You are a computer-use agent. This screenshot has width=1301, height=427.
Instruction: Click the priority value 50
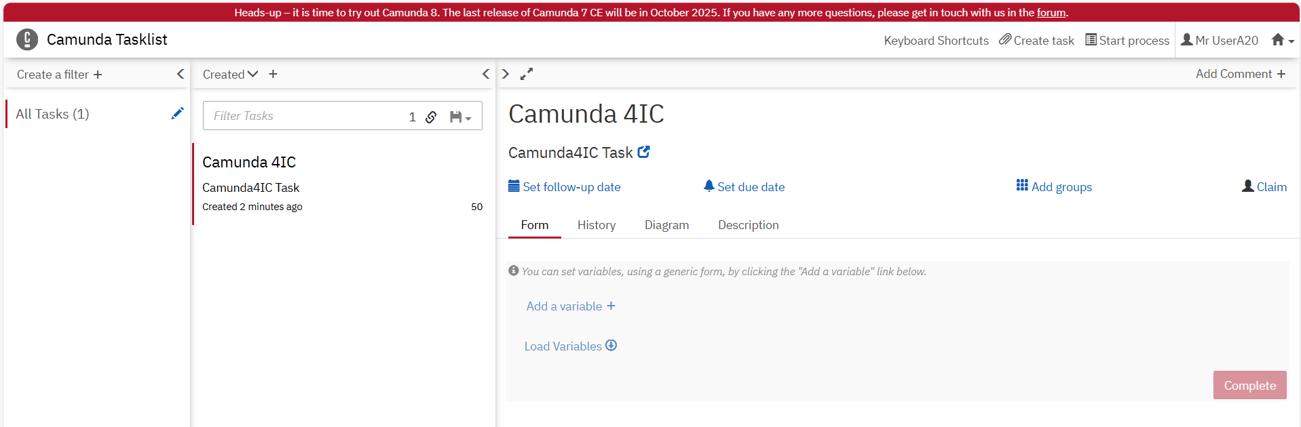coord(477,207)
